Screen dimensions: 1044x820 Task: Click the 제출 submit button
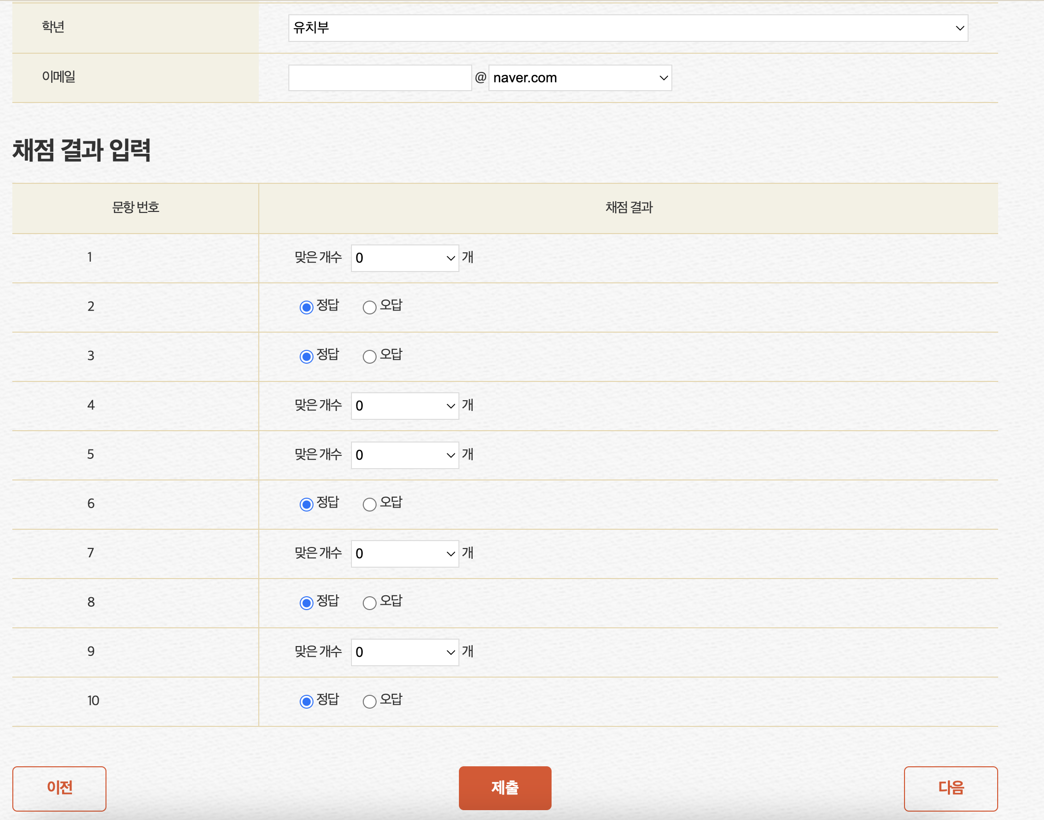click(505, 787)
